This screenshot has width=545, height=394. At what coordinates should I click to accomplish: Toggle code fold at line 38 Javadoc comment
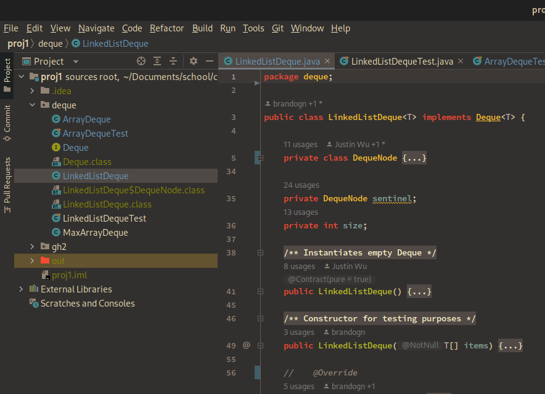click(261, 253)
